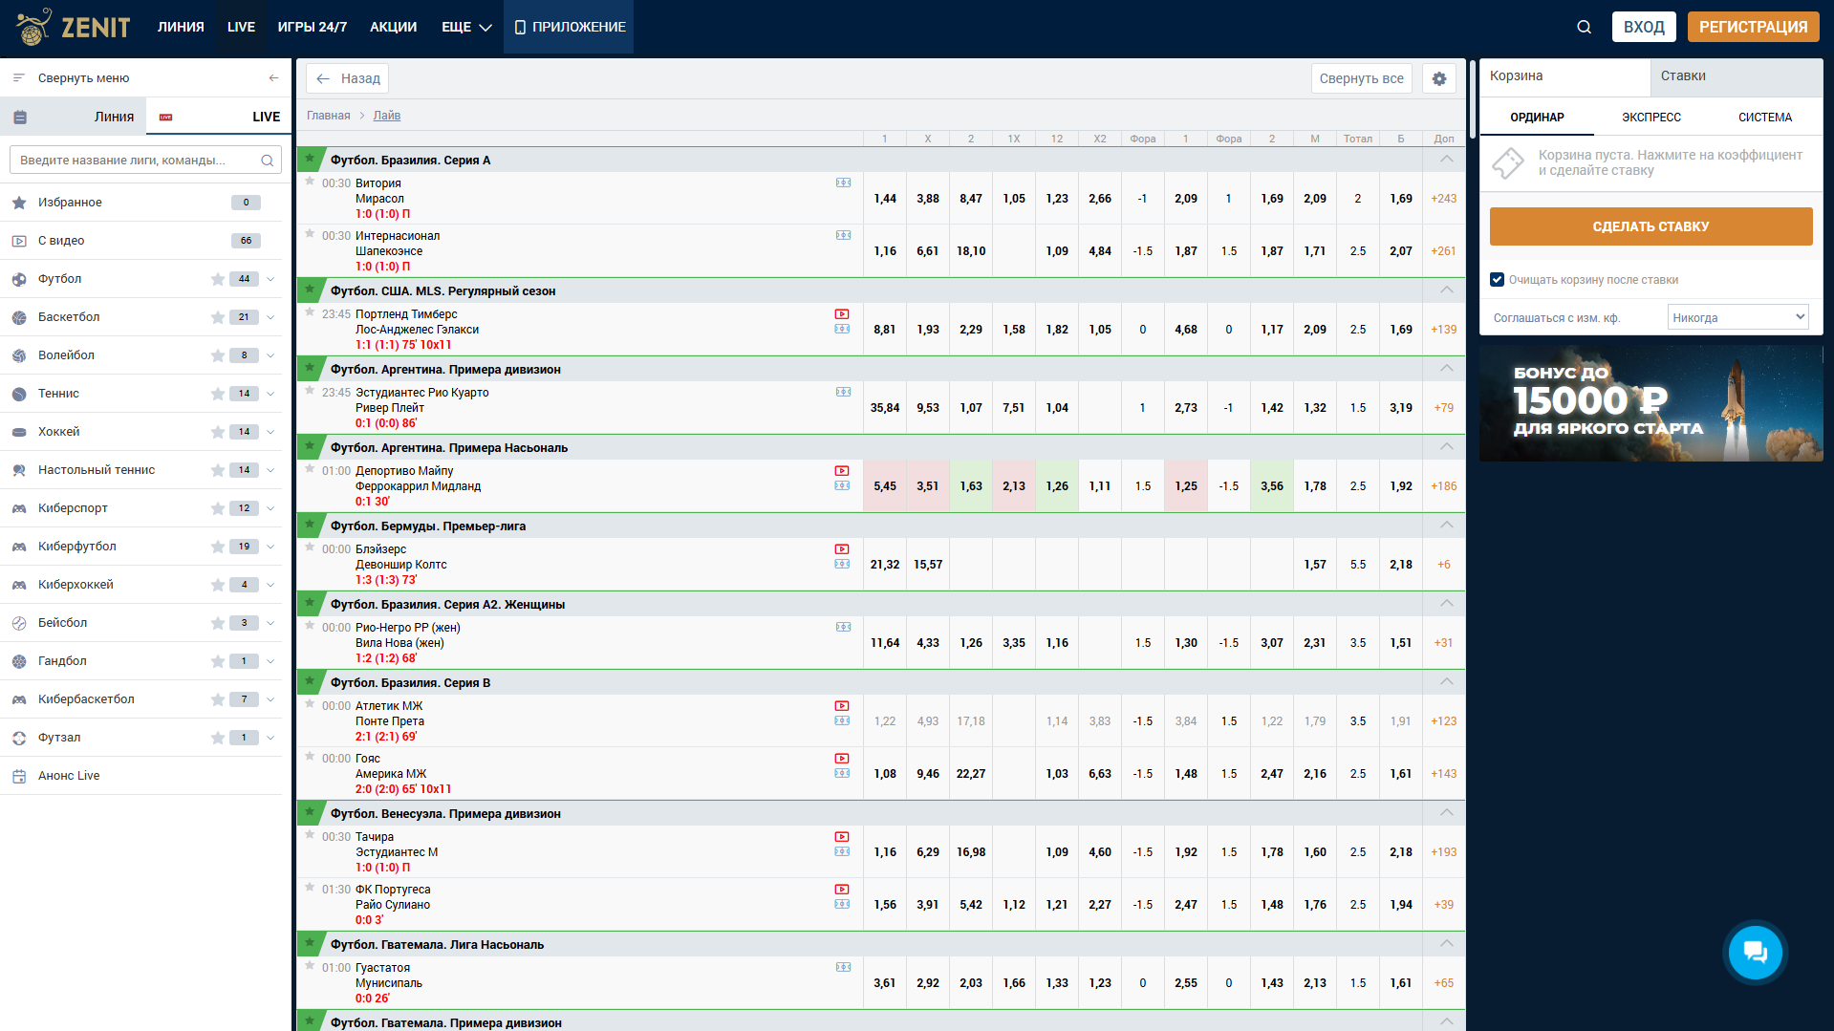Switch to the ЭКСПРЕСС bet tab
Viewport: 1834px width, 1031px height.
tap(1651, 118)
